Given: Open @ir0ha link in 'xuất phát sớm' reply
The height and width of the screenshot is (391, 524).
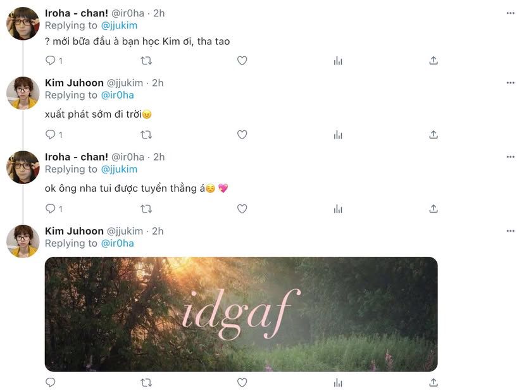Looking at the screenshot, I should point(117,95).
